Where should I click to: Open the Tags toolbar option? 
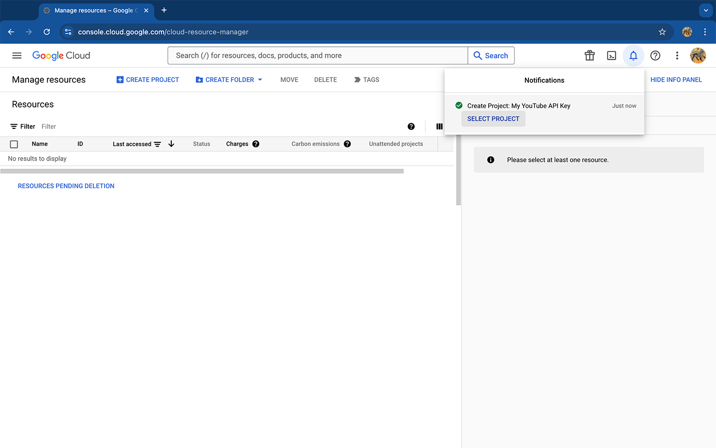coord(367,80)
